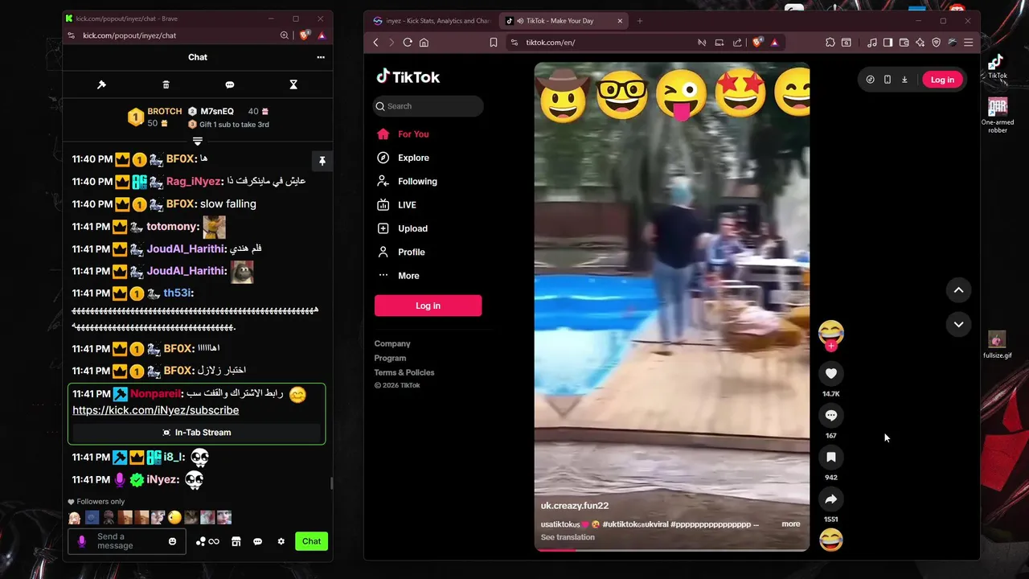Click the trash can icon in chat toolbar
Screen dimensions: 1029x579
[x=166, y=84]
